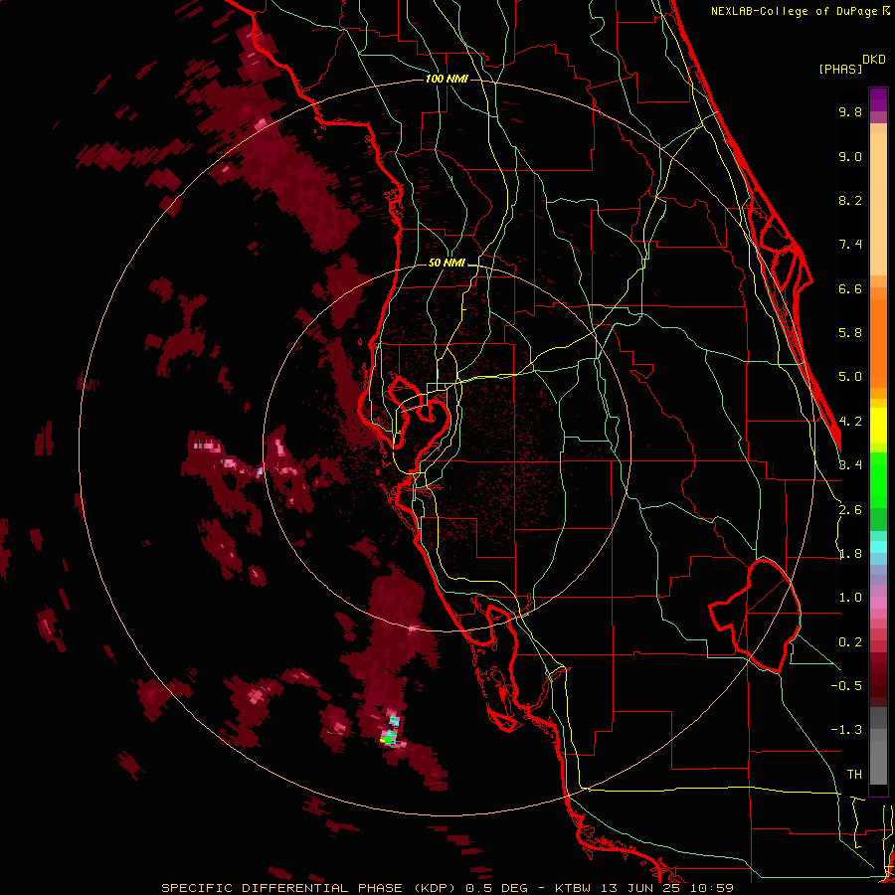Click the DKD label above the color scale

874,60
